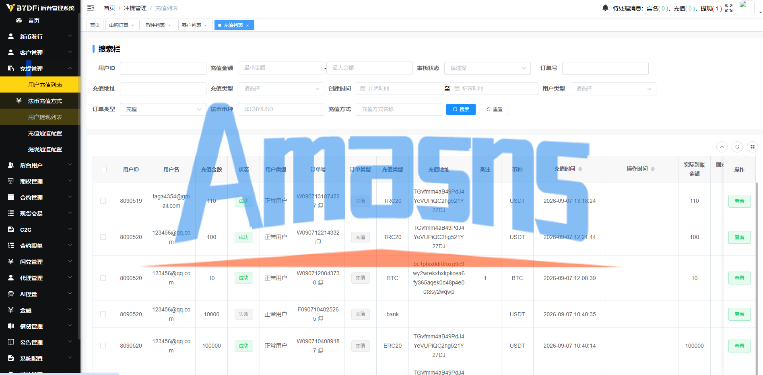Open the 订单类型 dropdown showing 充值
This screenshot has width=763, height=375.
pyautogui.click(x=163, y=109)
